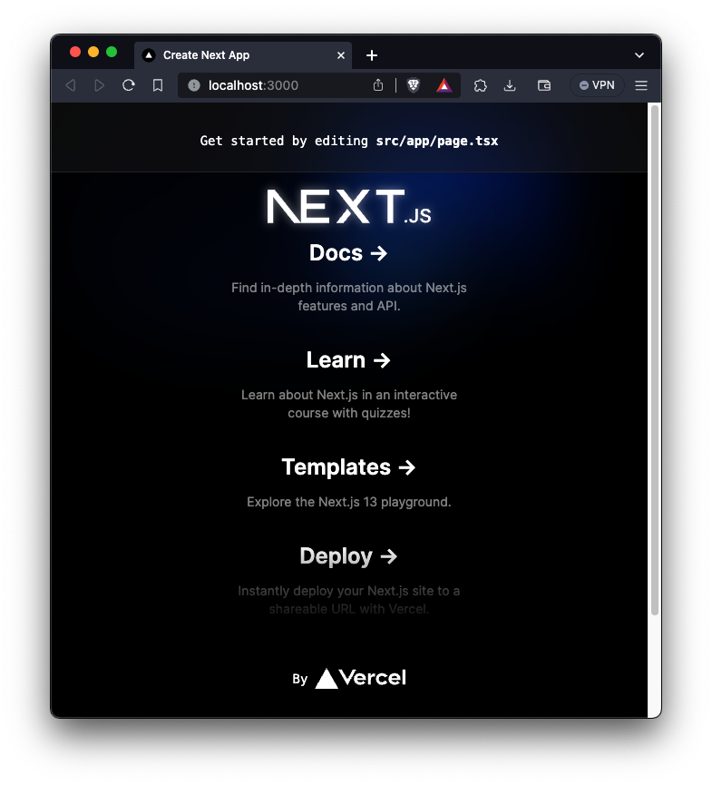The width and height of the screenshot is (712, 785).
Task: Open the extensions puzzle icon
Action: [x=481, y=85]
